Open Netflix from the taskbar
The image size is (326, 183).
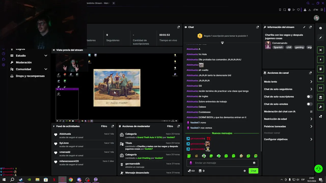click(x=54, y=180)
